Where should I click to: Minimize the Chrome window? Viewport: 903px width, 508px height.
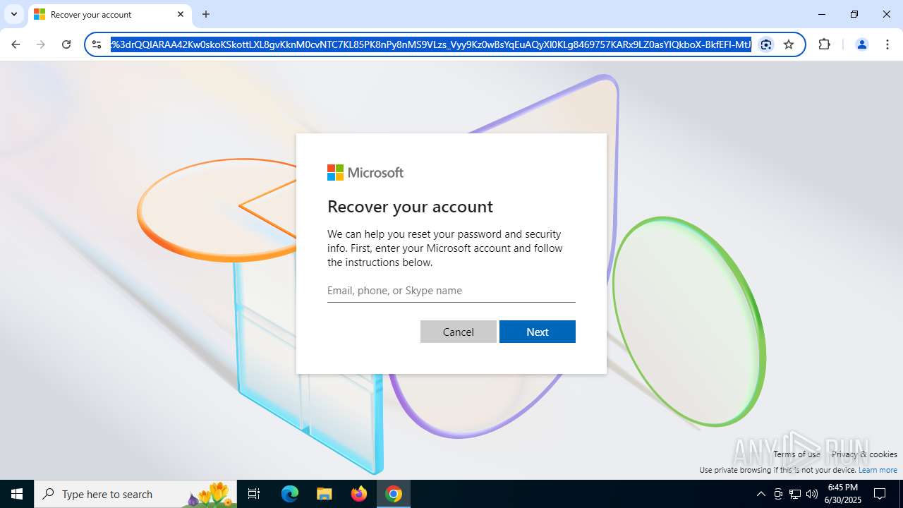[822, 14]
